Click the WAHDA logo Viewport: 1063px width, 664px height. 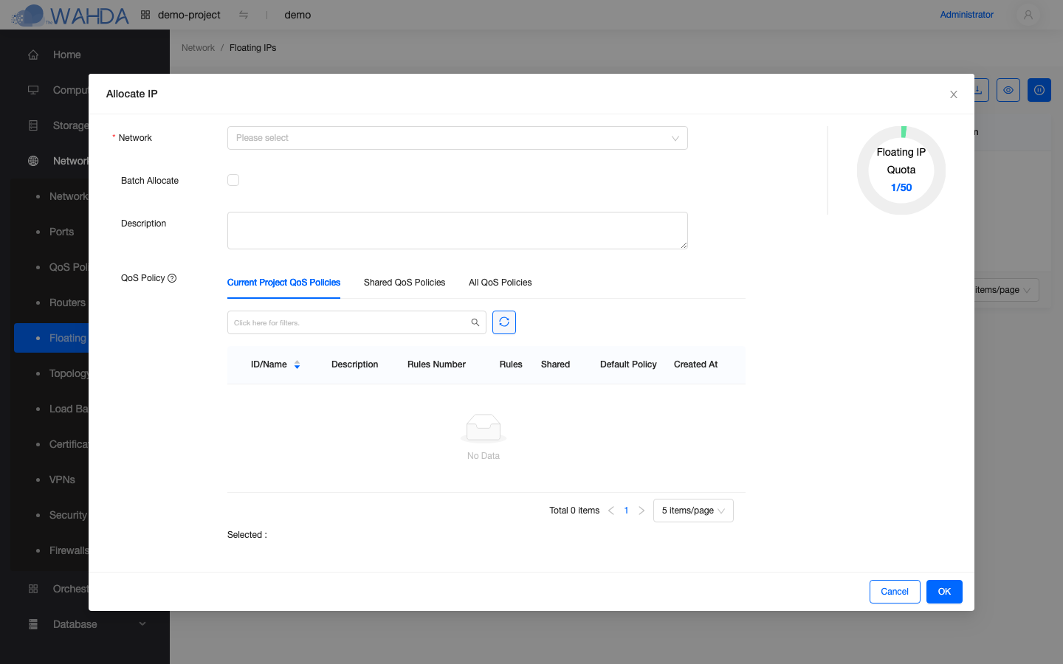point(71,15)
